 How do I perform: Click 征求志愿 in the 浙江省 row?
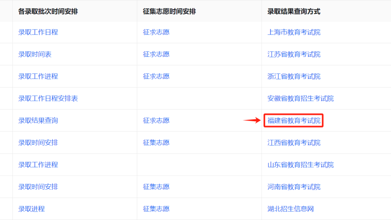pos(156,76)
